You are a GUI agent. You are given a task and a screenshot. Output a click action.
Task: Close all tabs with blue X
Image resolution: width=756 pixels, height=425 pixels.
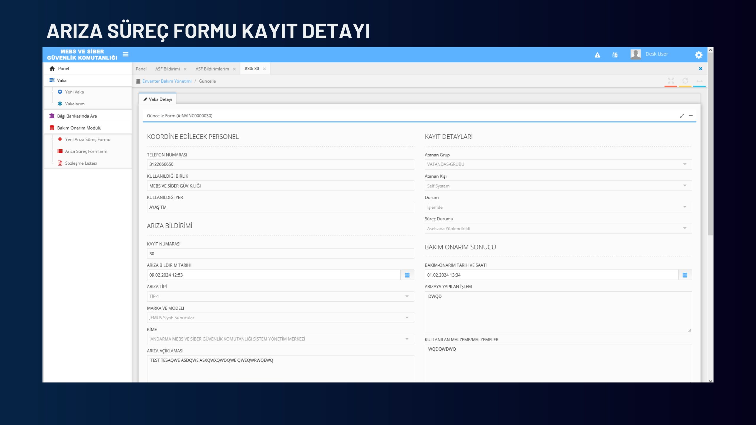[700, 69]
